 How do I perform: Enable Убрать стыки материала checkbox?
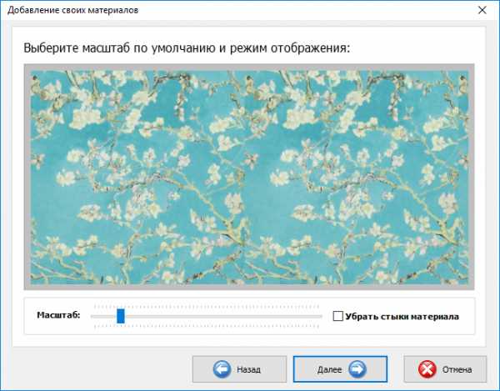point(337,316)
